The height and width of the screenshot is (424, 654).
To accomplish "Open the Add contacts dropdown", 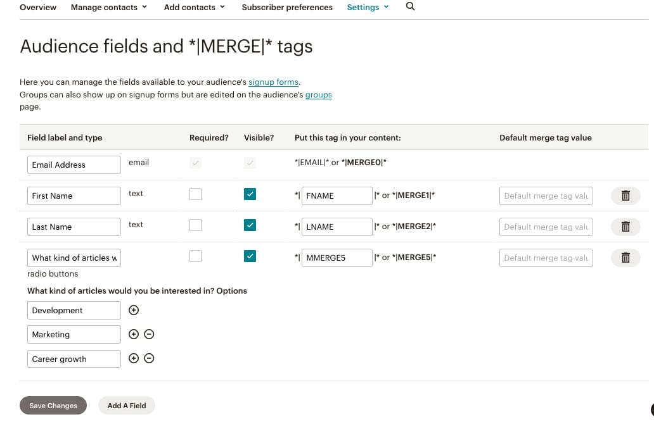I will 195,7.
